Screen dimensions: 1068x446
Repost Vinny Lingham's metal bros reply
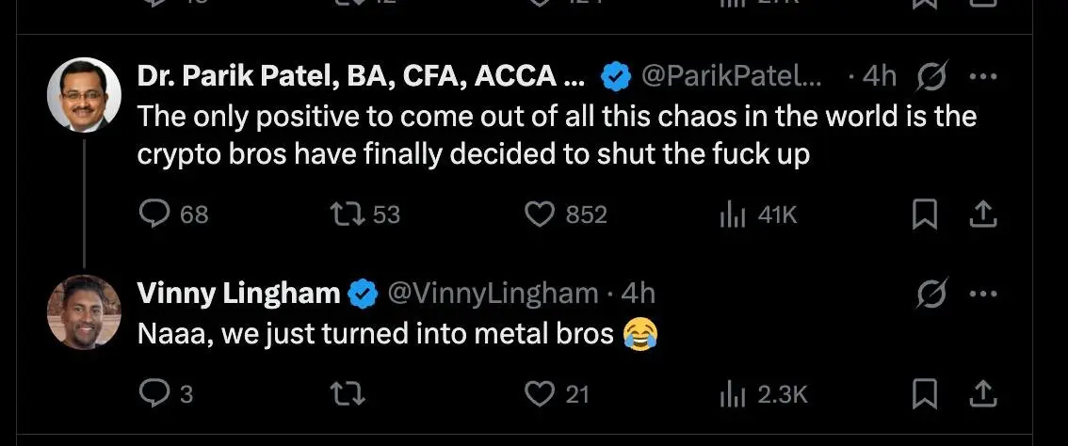348,393
